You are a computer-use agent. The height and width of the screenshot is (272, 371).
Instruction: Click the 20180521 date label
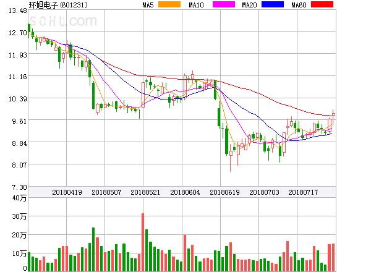[145, 192]
